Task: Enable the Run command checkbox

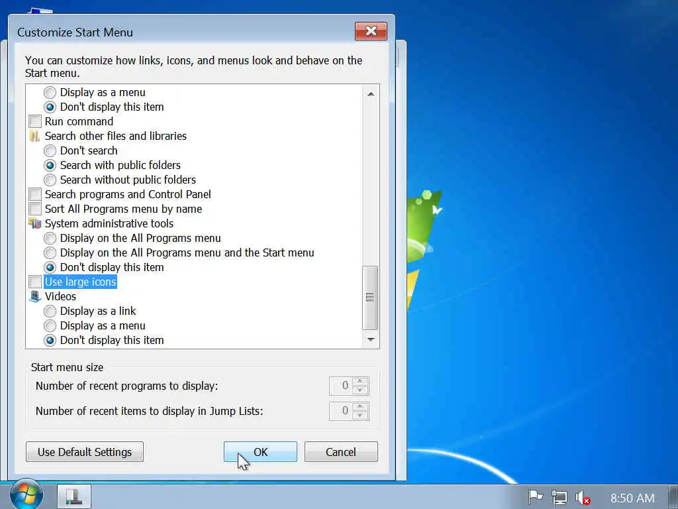Action: 35,122
